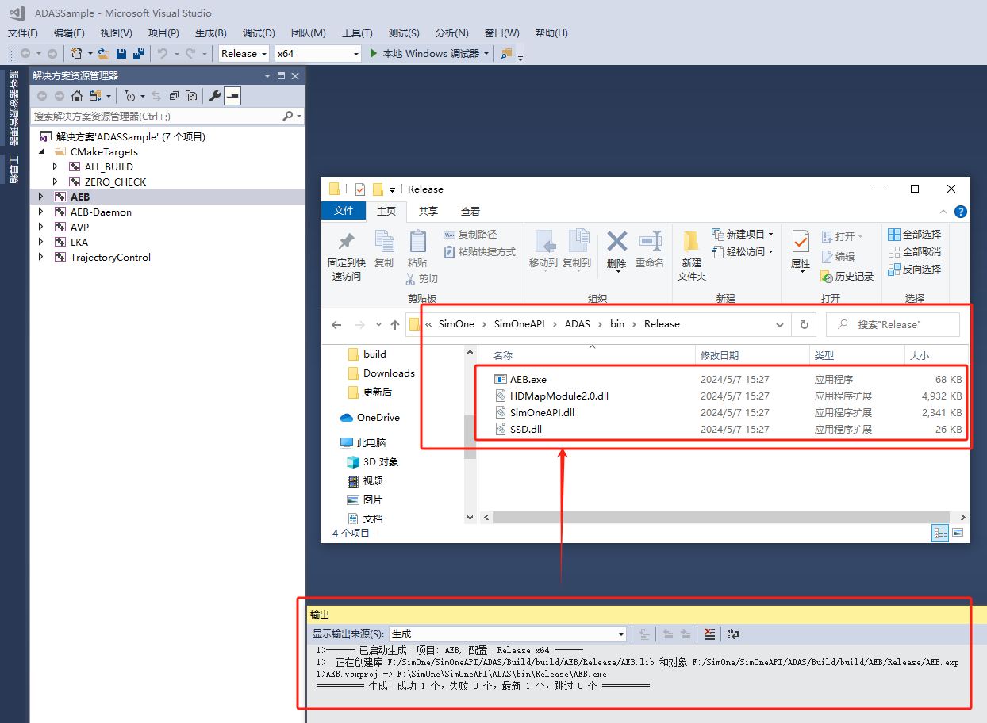This screenshot has width=987, height=723.
Task: Click the Solution Explorer Home icon
Action: tap(77, 96)
